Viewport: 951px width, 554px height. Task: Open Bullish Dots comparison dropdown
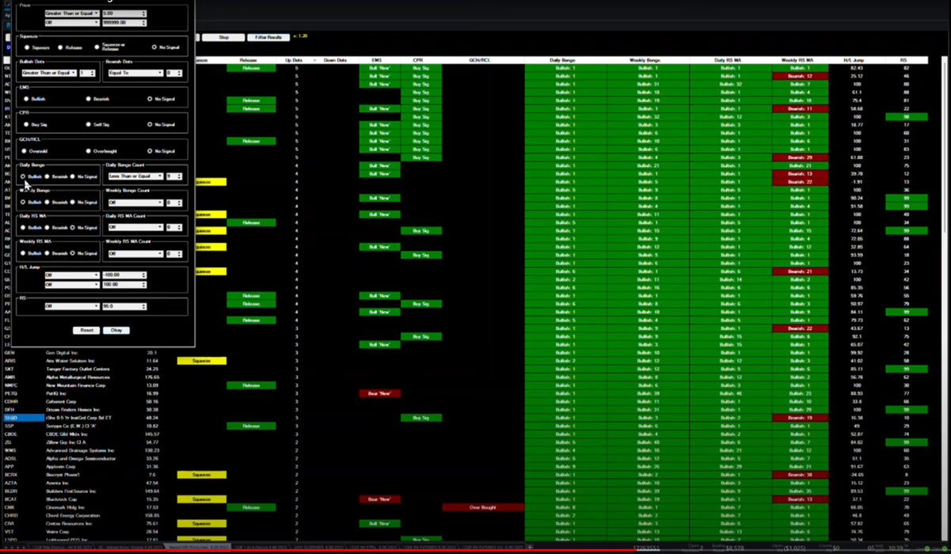[47, 73]
